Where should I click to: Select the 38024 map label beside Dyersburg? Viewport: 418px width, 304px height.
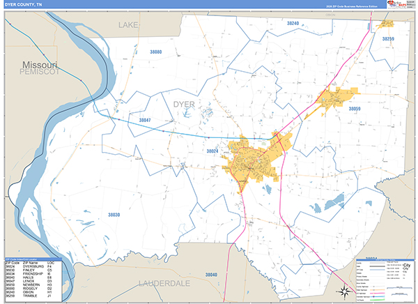[212, 151]
